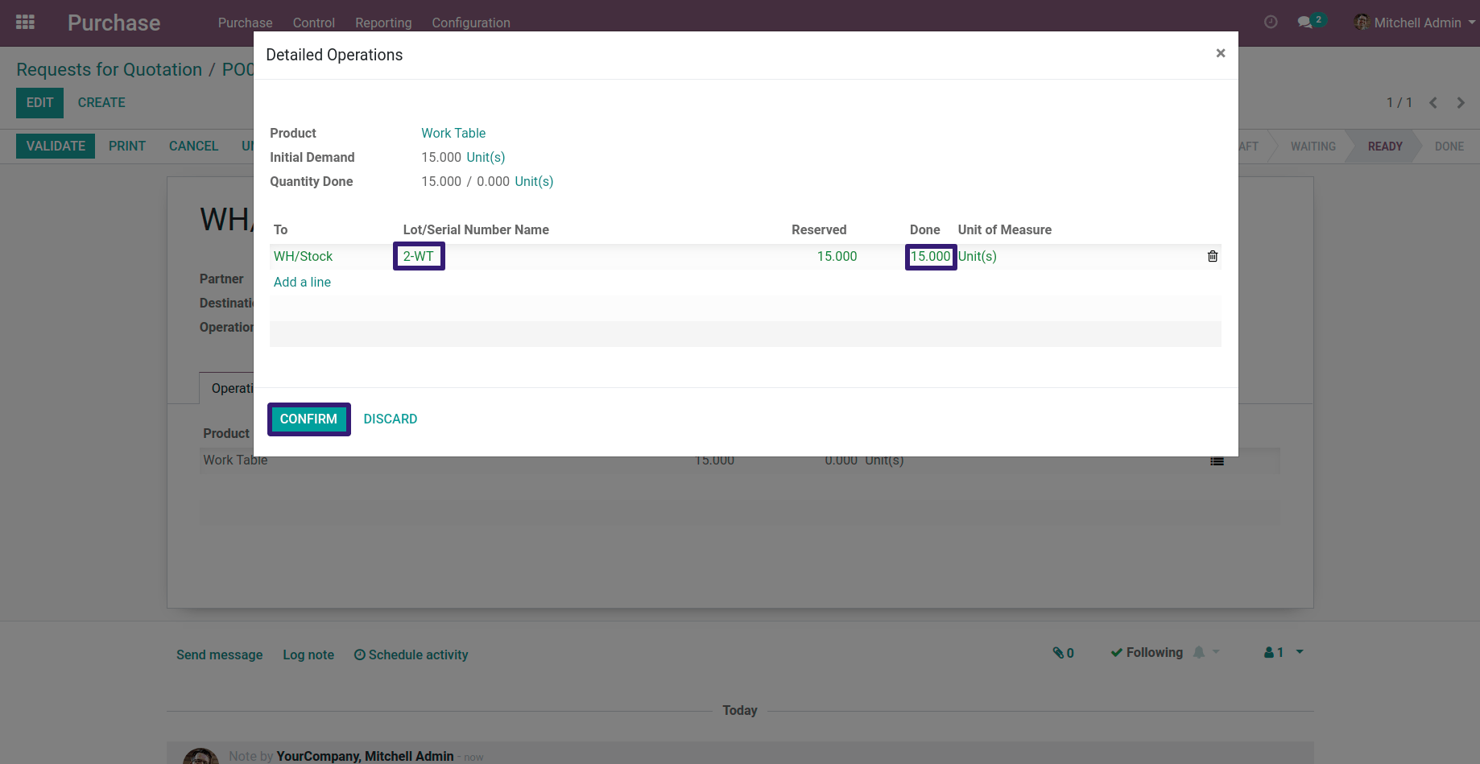Viewport: 1480px width, 764px height.
Task: Select WH/Stock destination cell
Action: point(303,256)
